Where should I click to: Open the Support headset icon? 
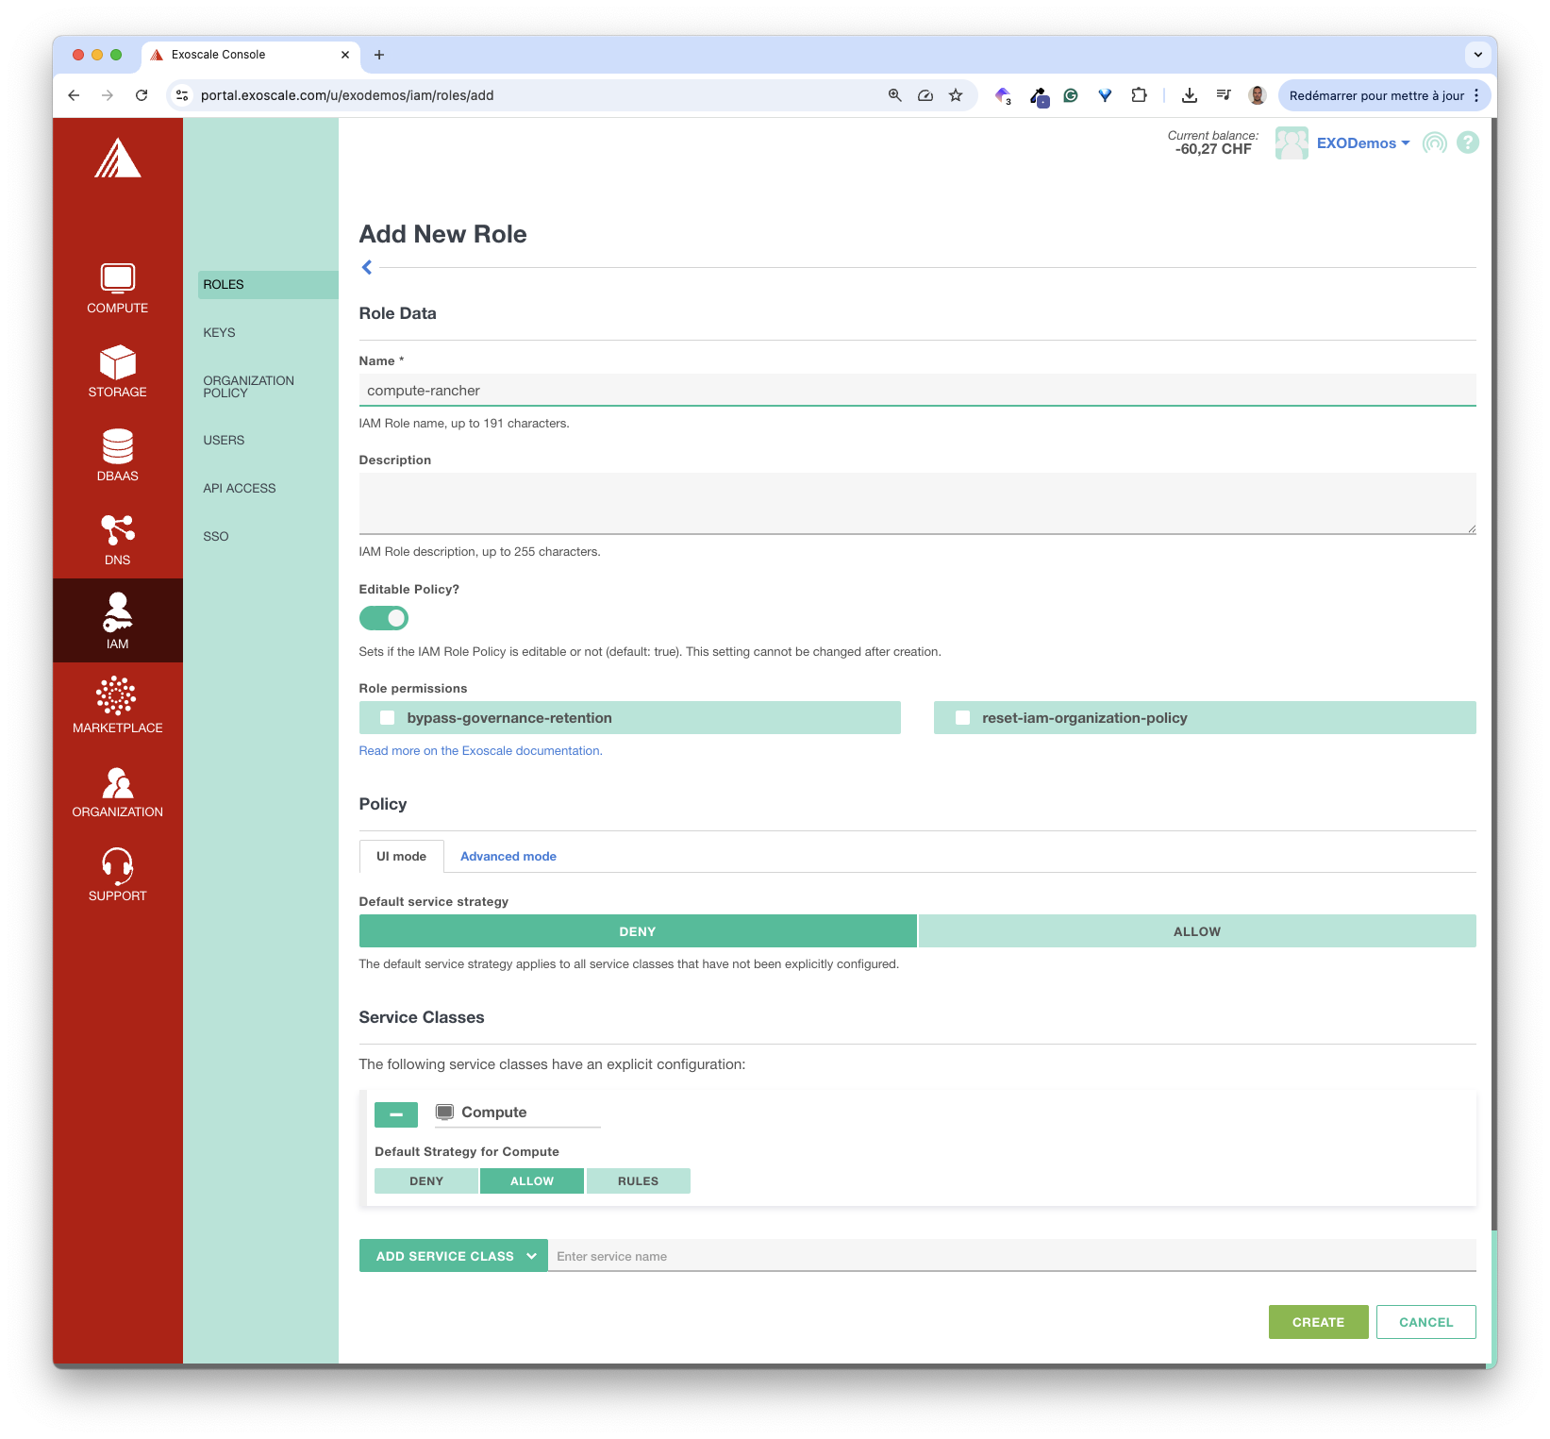point(117,865)
